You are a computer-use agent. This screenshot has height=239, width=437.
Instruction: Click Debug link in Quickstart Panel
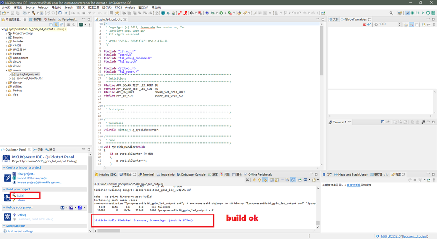21,215
